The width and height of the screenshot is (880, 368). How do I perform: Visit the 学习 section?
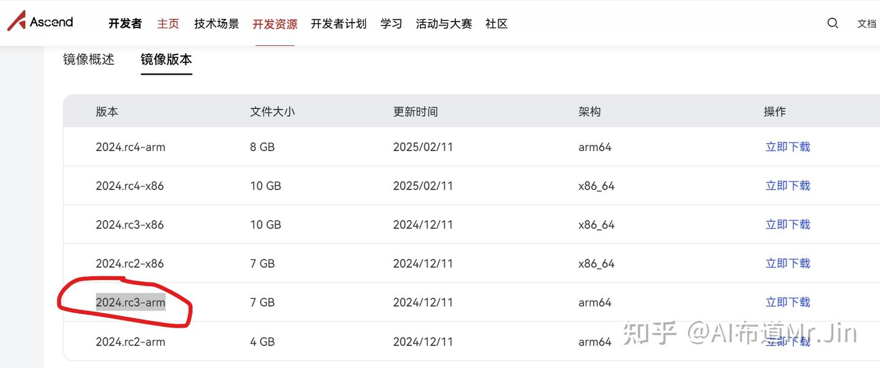tap(391, 23)
